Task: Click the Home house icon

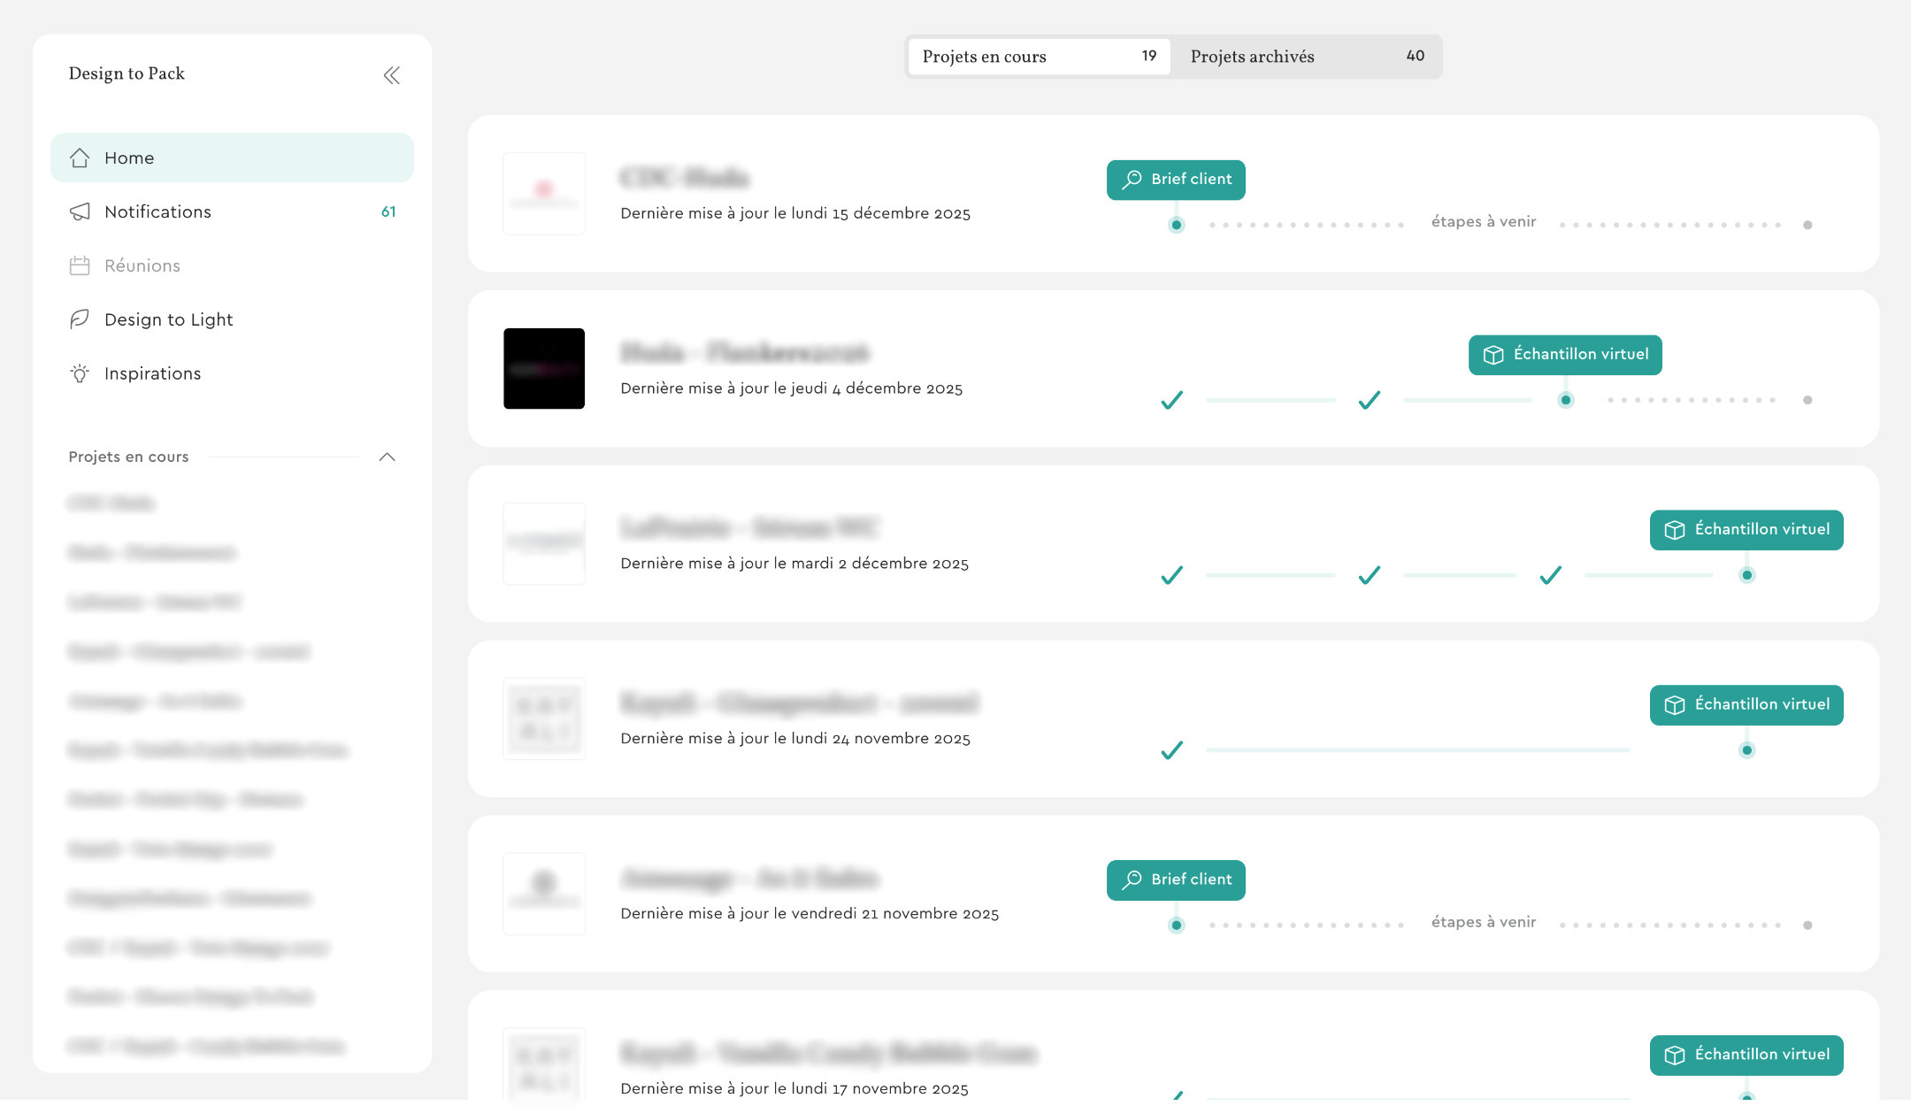Action: pyautogui.click(x=80, y=157)
